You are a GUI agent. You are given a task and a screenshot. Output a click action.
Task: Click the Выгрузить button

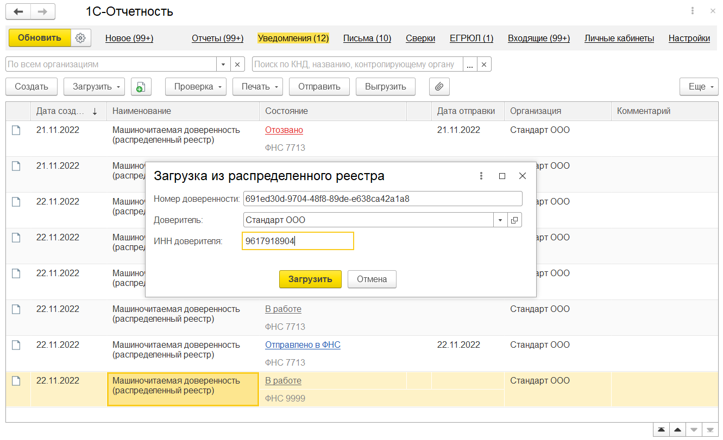tap(386, 86)
